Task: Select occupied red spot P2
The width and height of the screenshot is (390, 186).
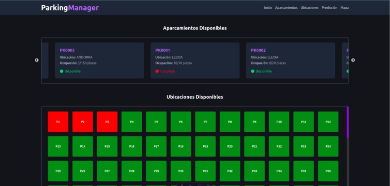Action: (83, 122)
